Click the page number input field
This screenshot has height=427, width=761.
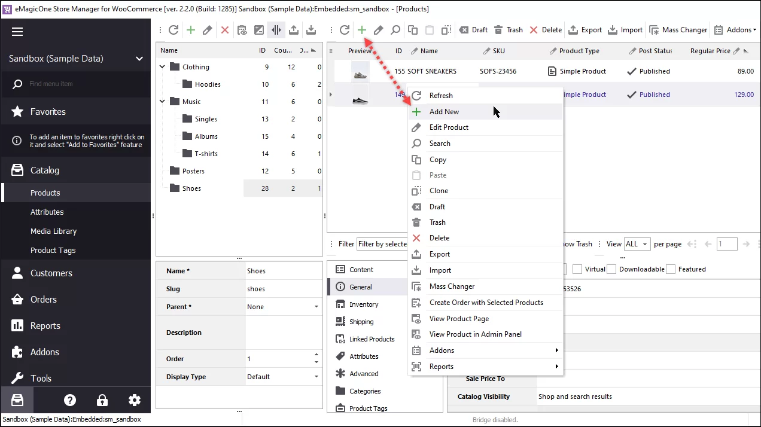pos(727,243)
